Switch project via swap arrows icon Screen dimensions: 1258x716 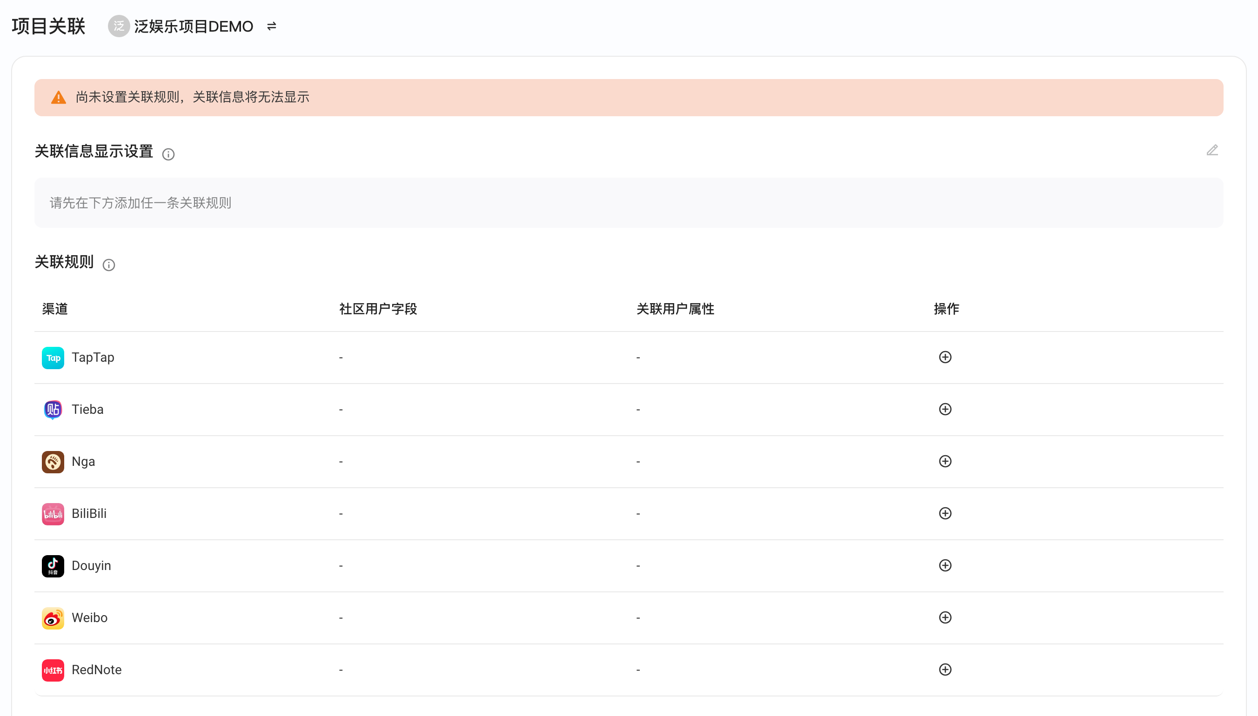click(272, 26)
